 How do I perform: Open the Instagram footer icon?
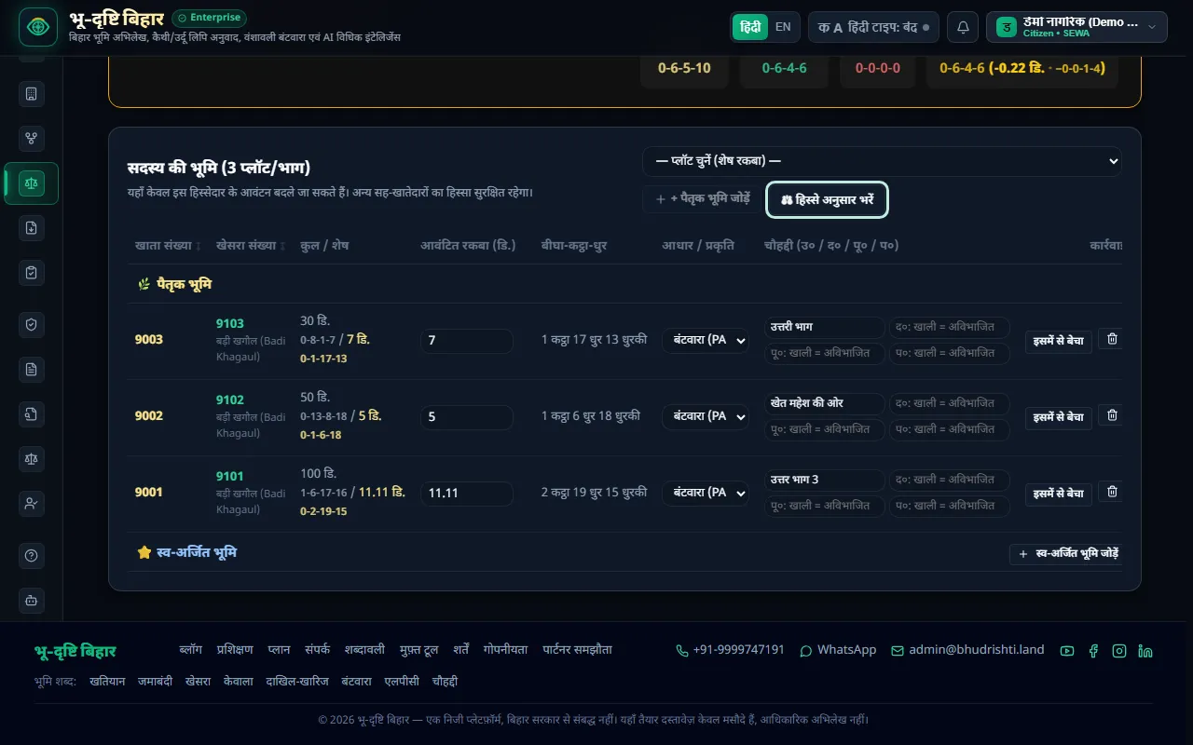[1119, 651]
